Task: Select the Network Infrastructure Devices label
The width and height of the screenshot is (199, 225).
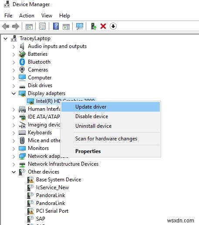Action: pos(63,164)
